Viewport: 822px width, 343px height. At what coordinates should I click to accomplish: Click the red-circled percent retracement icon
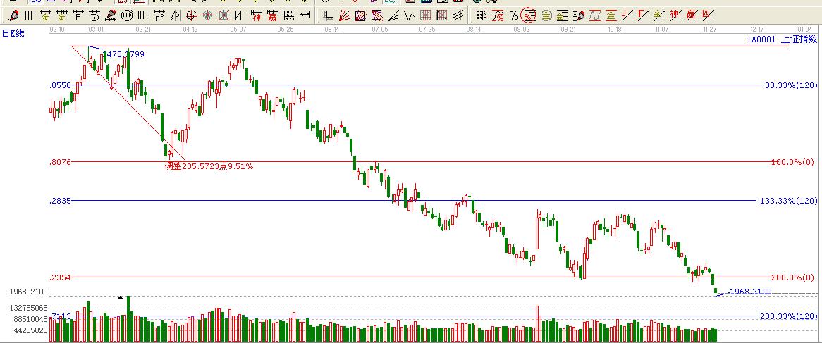[529, 15]
